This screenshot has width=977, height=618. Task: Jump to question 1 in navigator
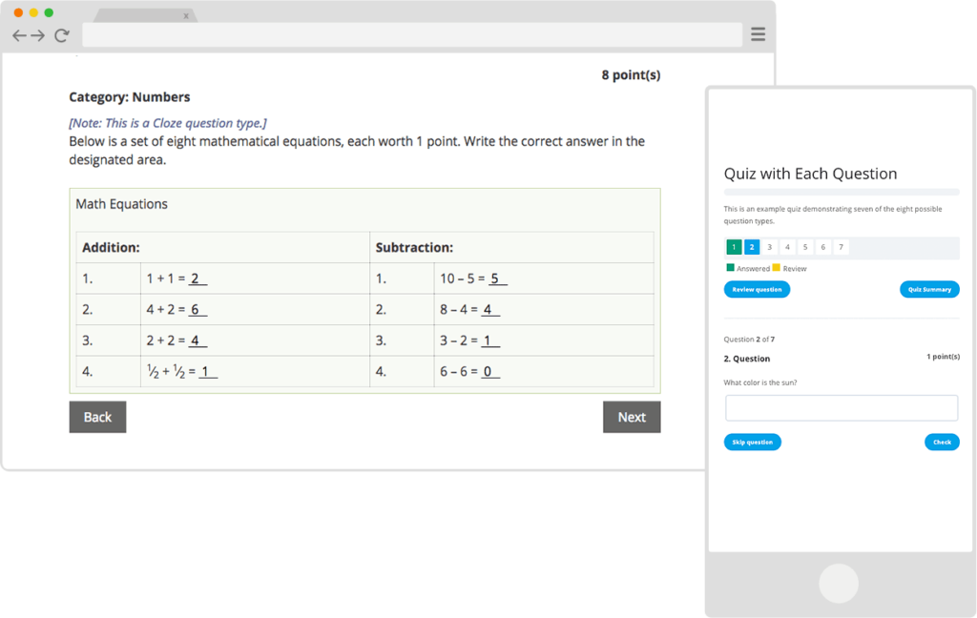point(734,247)
